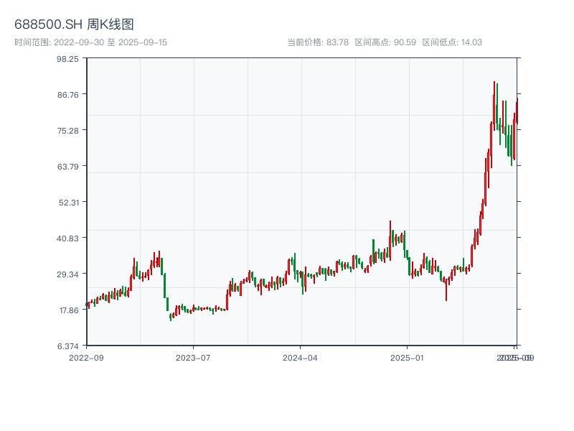Screen dimensions: 574x431
Task: Click the current price label 当前价格: 83.78
Action: coord(318,42)
